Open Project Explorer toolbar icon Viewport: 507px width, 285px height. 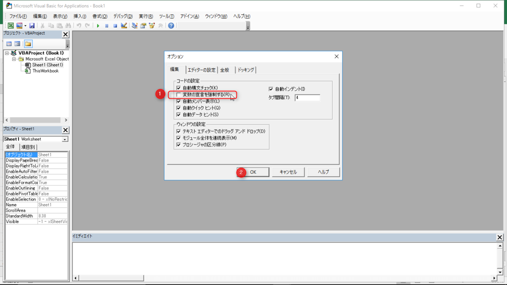point(135,26)
